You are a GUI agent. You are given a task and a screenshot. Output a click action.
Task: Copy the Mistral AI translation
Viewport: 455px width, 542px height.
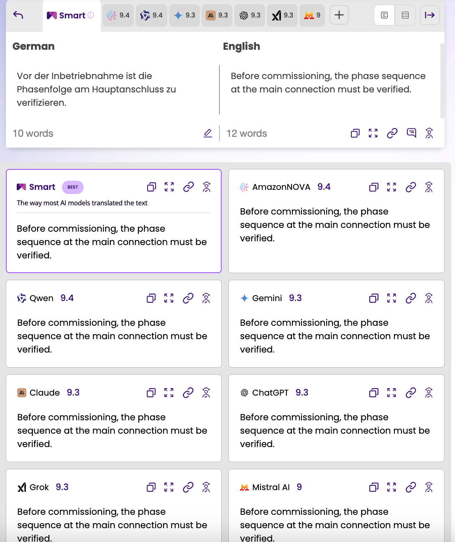(374, 487)
